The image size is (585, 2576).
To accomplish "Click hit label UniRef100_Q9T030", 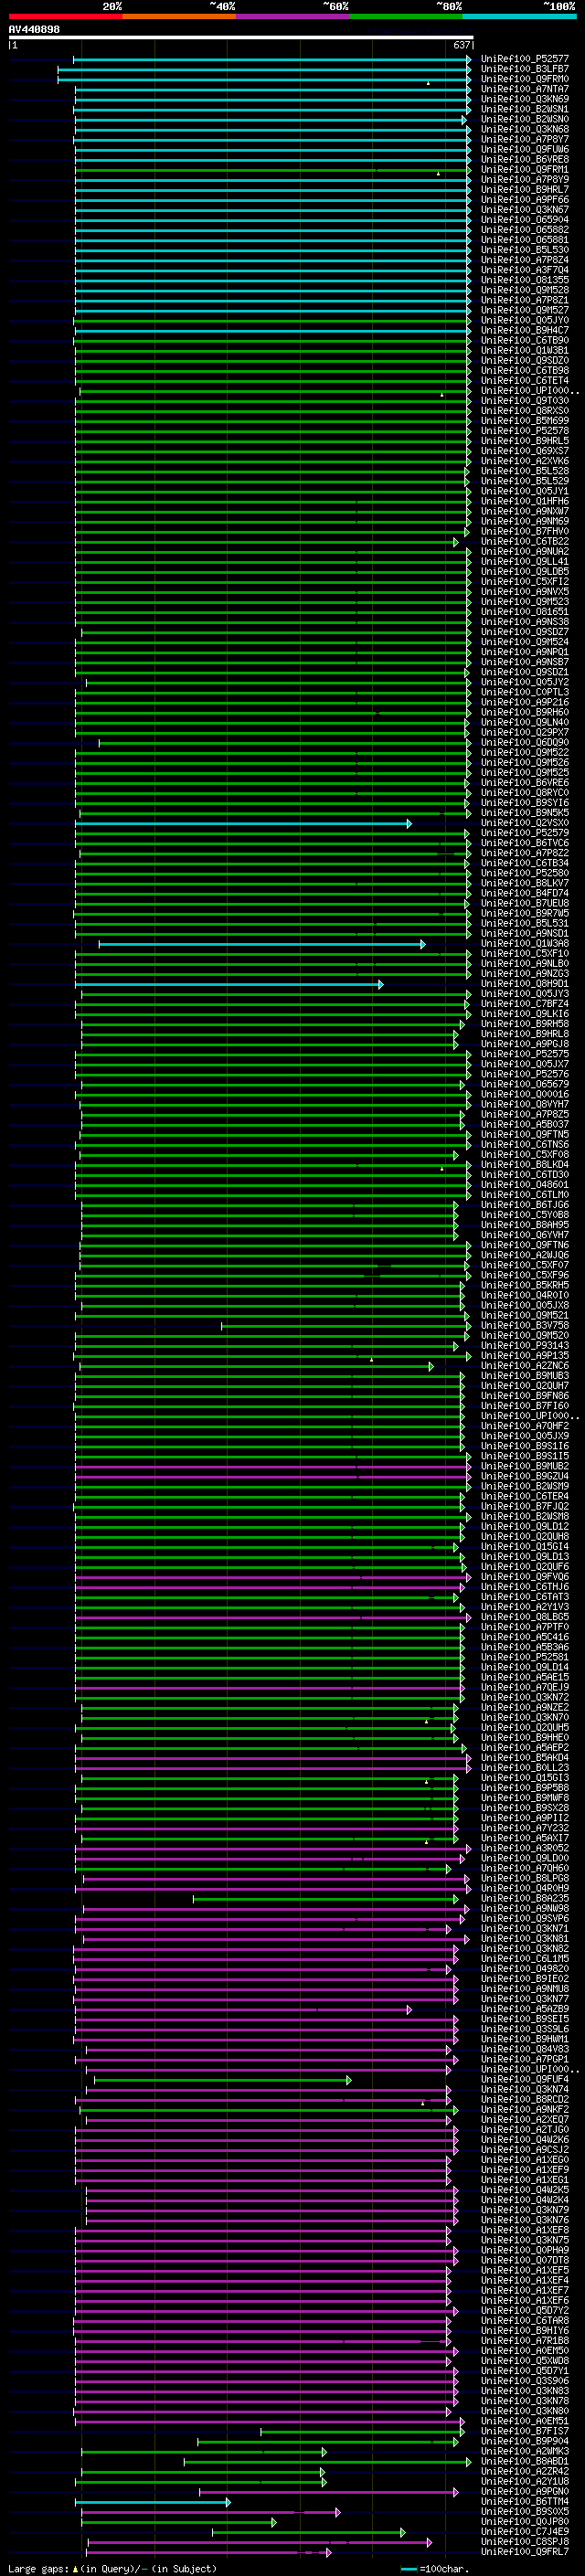I will [525, 401].
